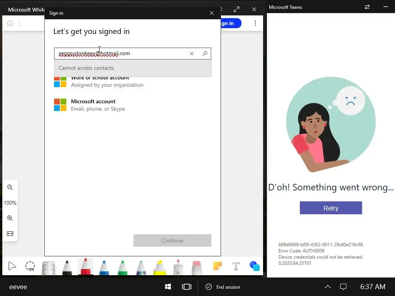Image resolution: width=395 pixels, height=296 pixels.
Task: Minimize the Microsoft Teams window
Action: (385, 7)
